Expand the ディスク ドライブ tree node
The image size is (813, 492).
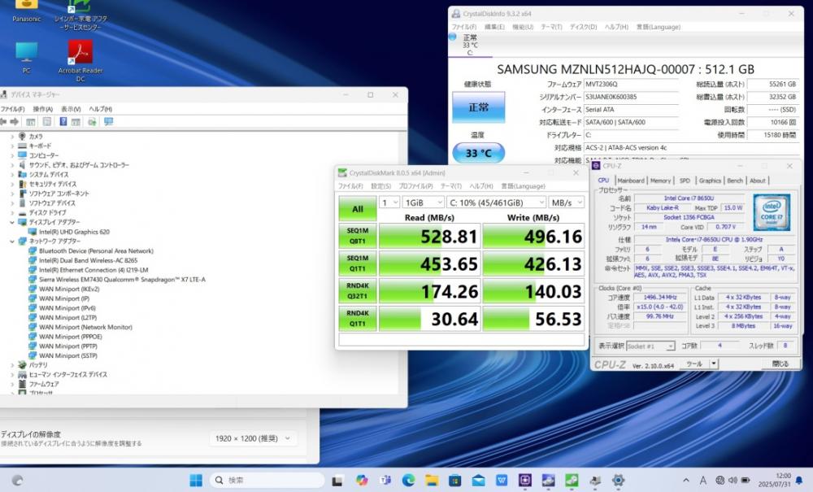coord(12,212)
